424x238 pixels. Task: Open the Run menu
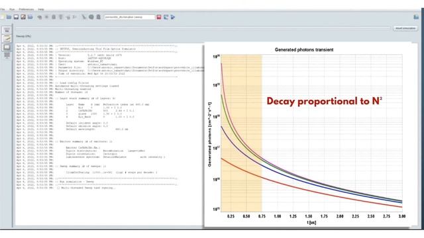coord(12,9)
